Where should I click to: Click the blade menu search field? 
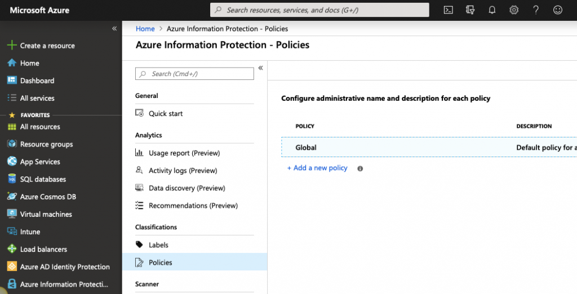coord(194,74)
